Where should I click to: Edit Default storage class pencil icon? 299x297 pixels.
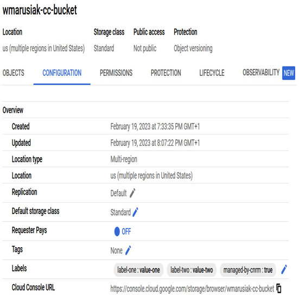pos(135,212)
